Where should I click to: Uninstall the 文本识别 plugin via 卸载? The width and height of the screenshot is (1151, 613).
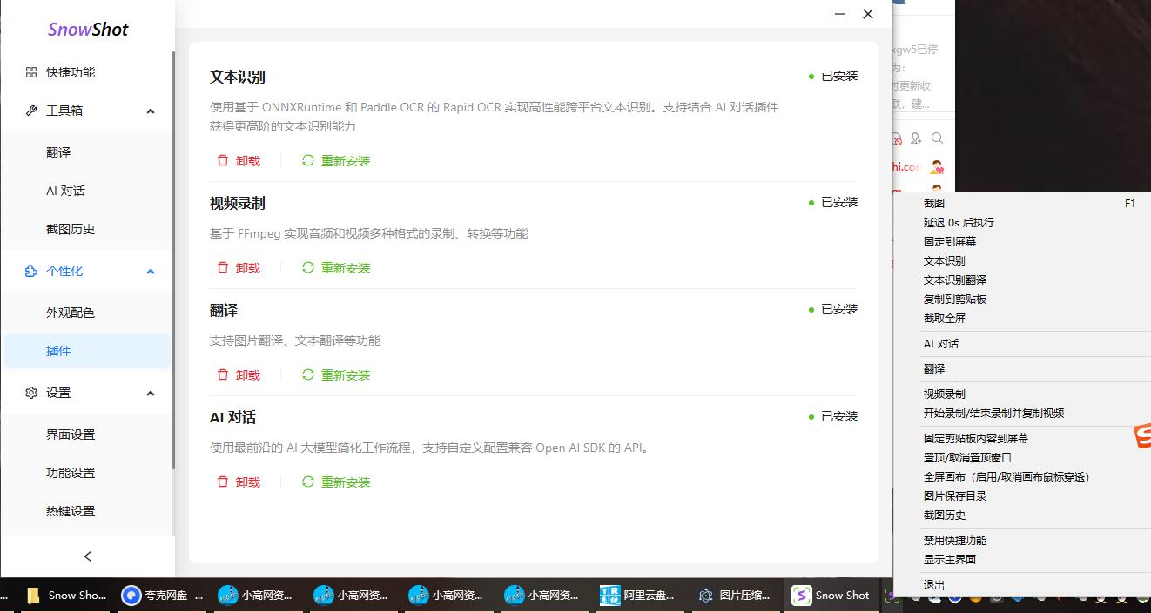click(246, 160)
